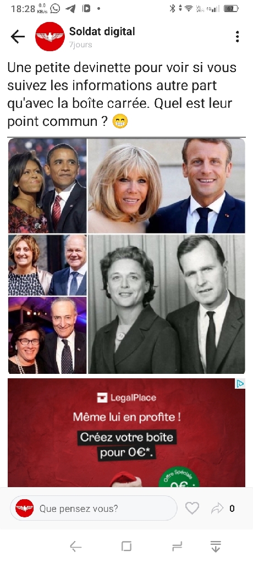Tap the back arrow next to Soldat digital

pos(18,37)
